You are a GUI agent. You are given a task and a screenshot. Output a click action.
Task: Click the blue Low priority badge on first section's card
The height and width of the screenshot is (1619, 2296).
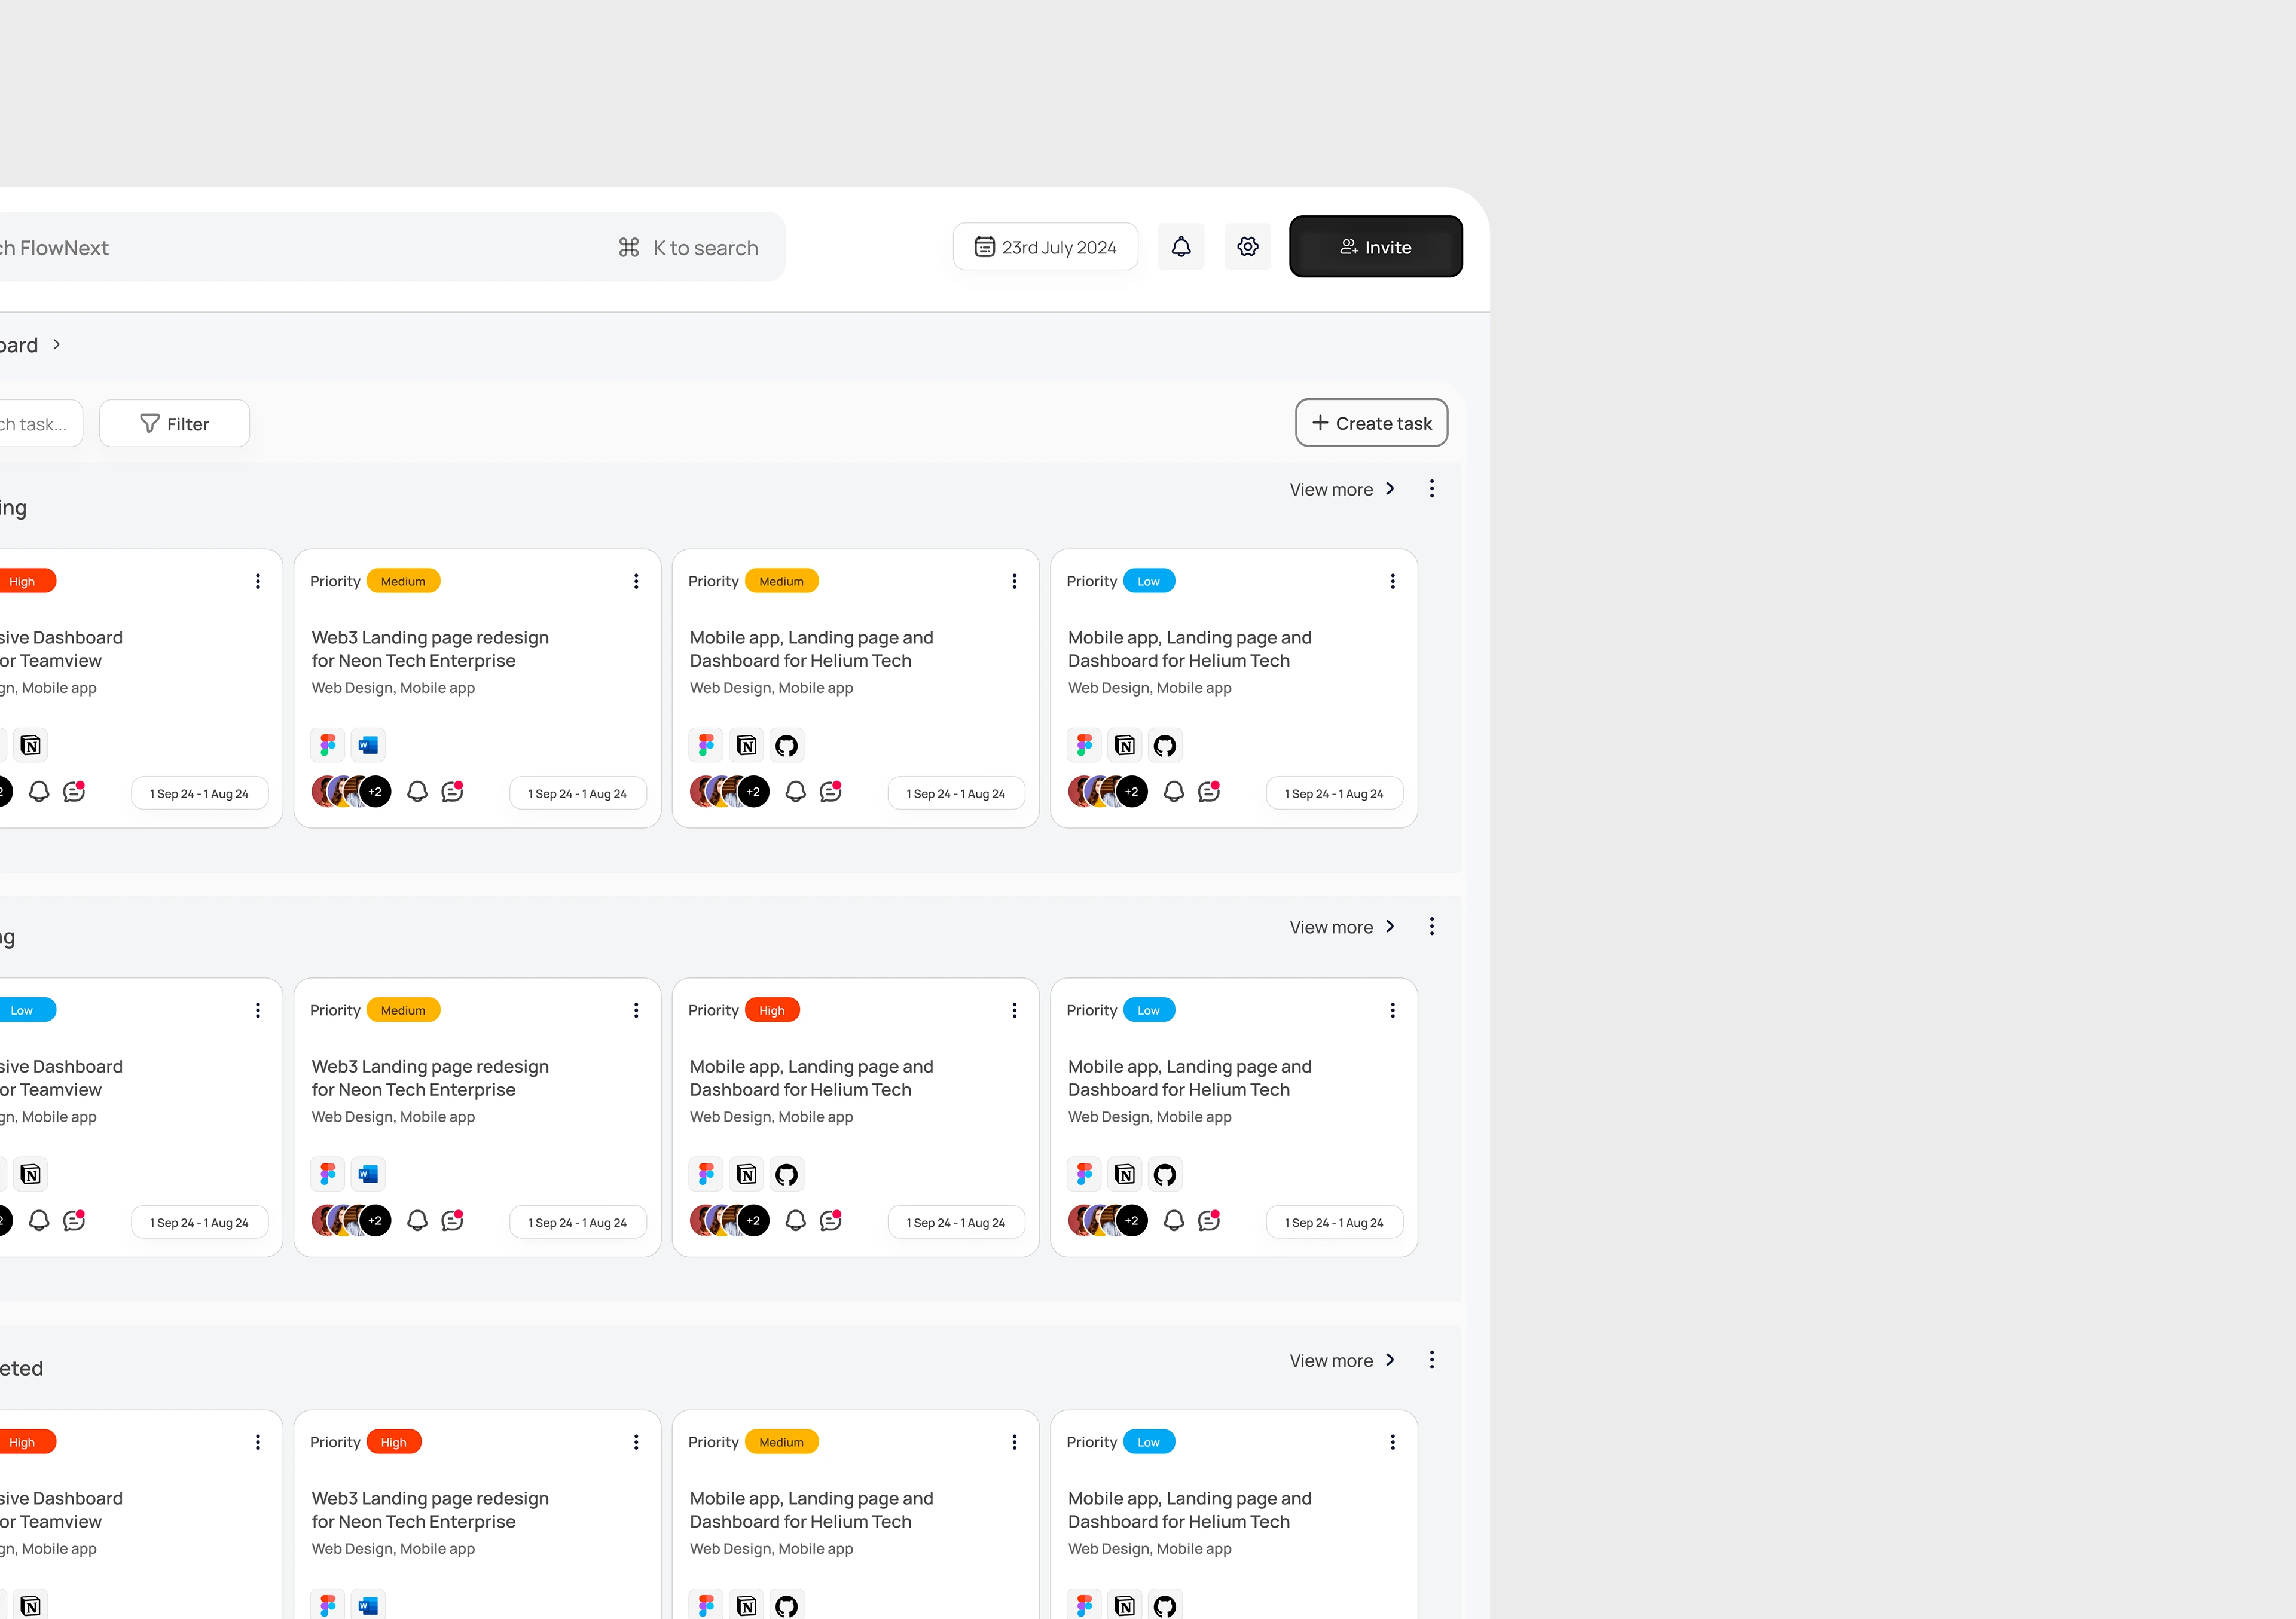click(x=1148, y=581)
